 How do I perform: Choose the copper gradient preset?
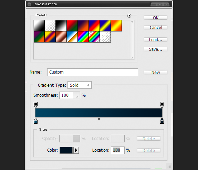click(61, 37)
